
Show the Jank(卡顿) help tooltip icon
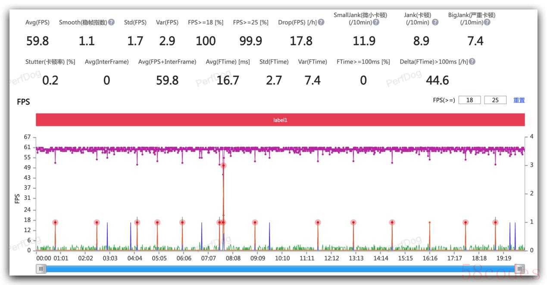[435, 22]
